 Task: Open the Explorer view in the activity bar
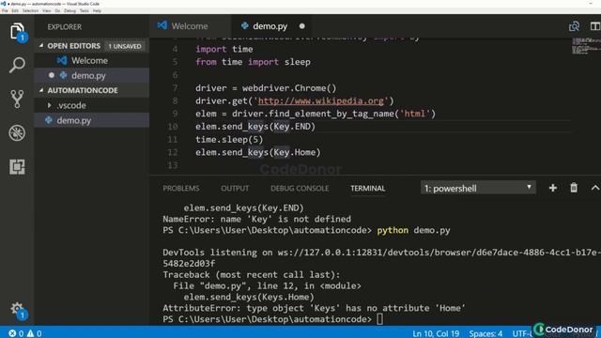pyautogui.click(x=17, y=31)
